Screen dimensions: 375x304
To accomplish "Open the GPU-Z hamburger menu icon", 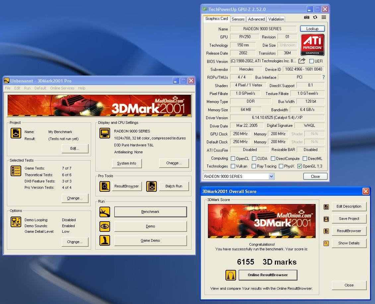I will [324, 18].
